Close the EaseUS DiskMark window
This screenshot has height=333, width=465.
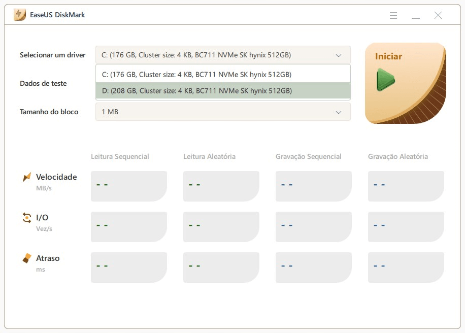pos(438,15)
